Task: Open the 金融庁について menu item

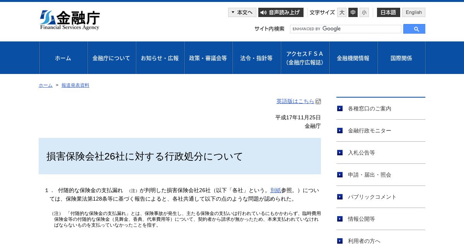Action: click(x=112, y=58)
